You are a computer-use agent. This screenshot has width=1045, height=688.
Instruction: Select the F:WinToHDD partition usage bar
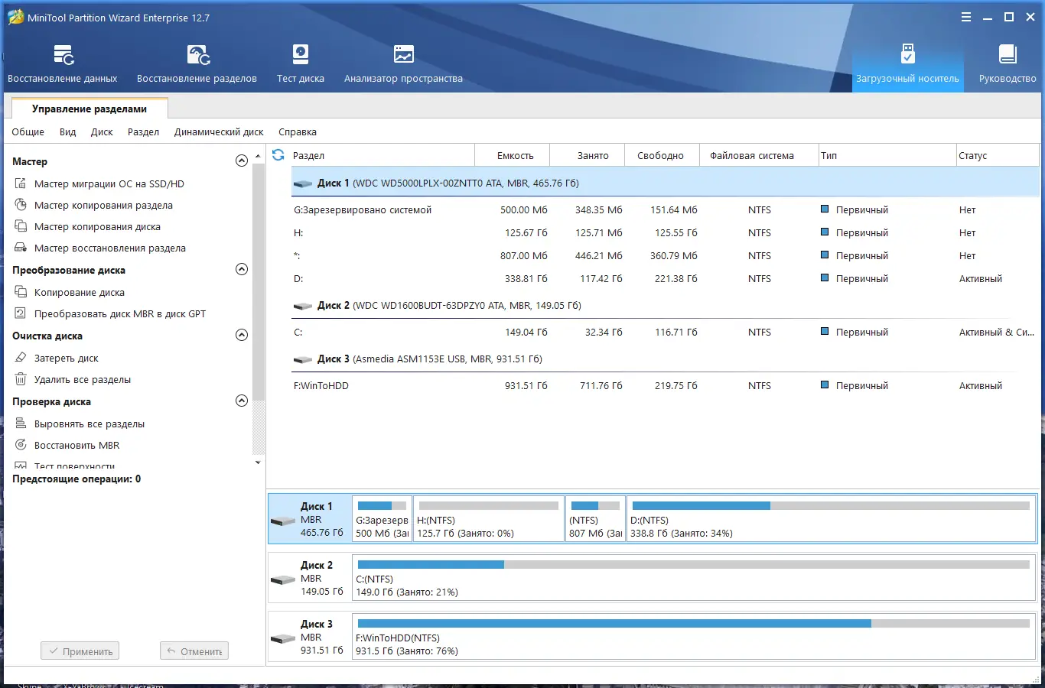pos(693,624)
